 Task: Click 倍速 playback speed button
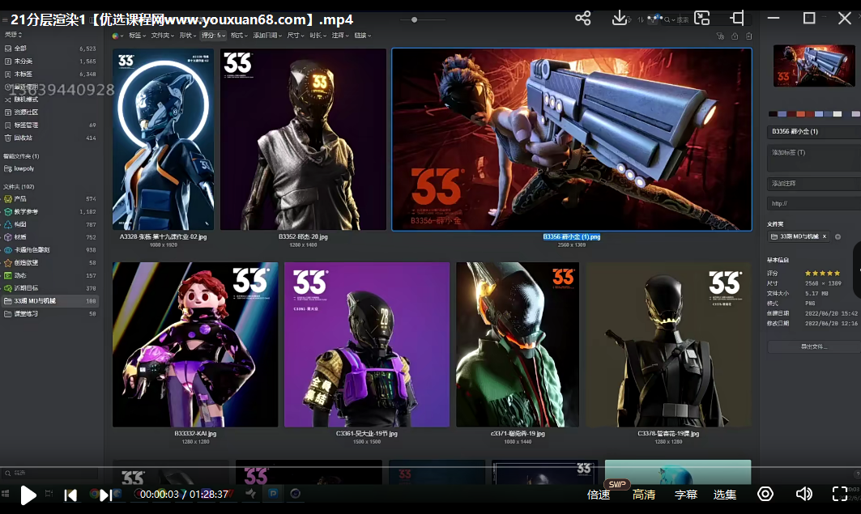point(599,495)
